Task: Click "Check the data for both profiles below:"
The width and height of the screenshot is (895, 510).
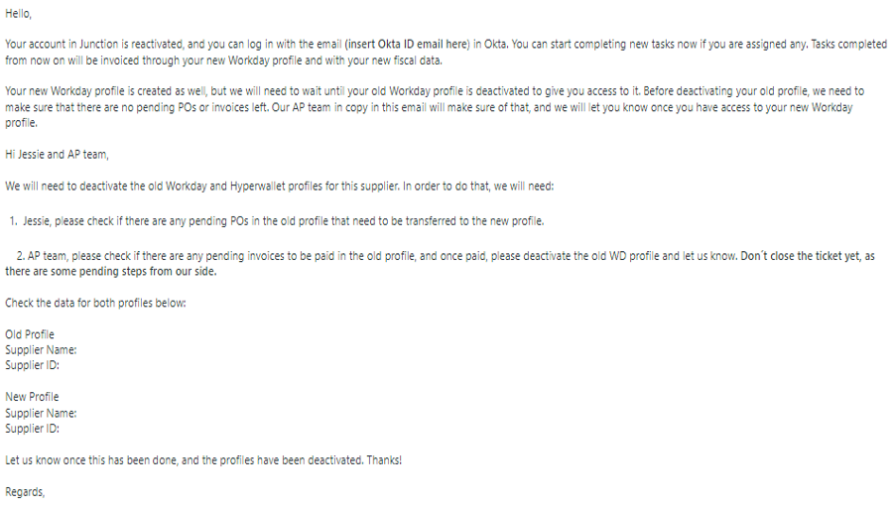Action: 95,303
